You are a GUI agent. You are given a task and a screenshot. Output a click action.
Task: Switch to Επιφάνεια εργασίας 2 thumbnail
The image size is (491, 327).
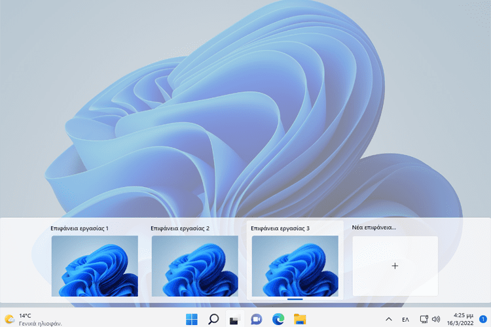pyautogui.click(x=195, y=266)
